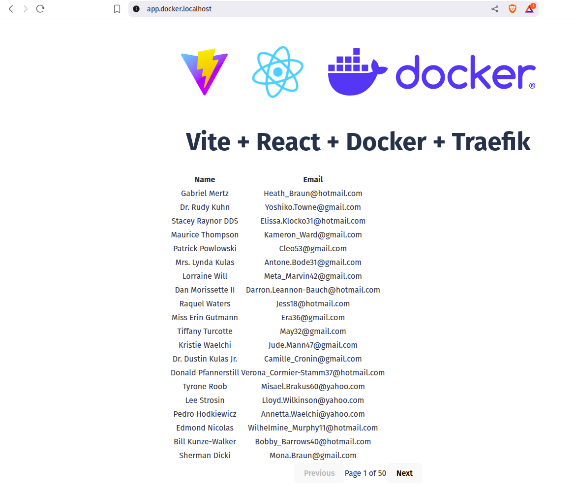Screen dimensions: 577x498
Task: Open Brave Shields lion icon
Action: 512,9
